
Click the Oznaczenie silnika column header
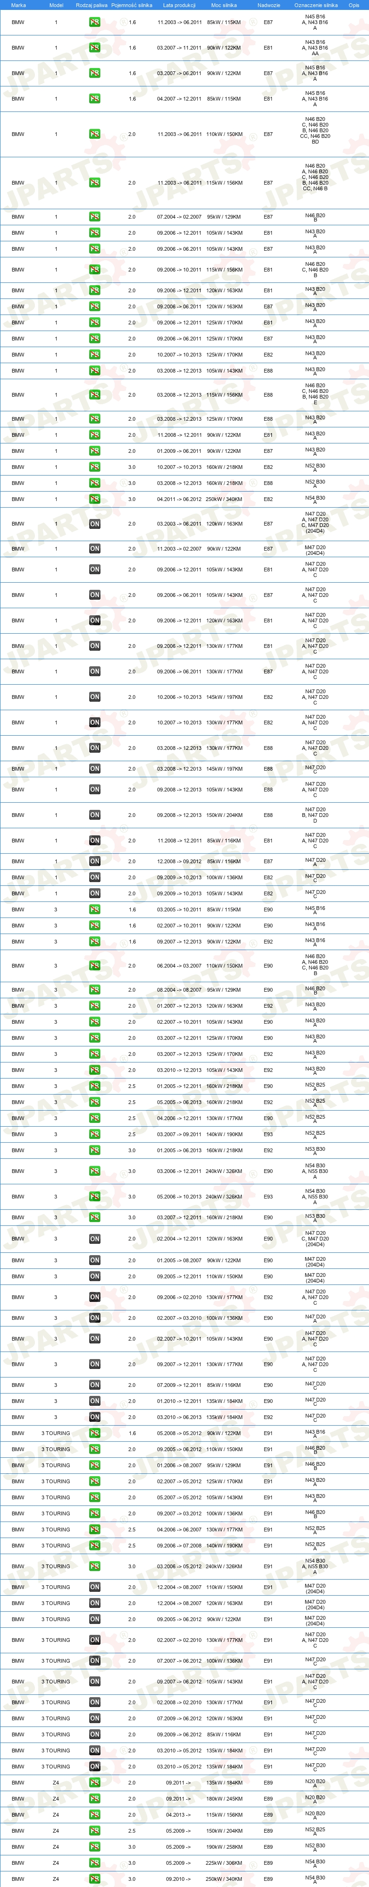tap(316, 5)
